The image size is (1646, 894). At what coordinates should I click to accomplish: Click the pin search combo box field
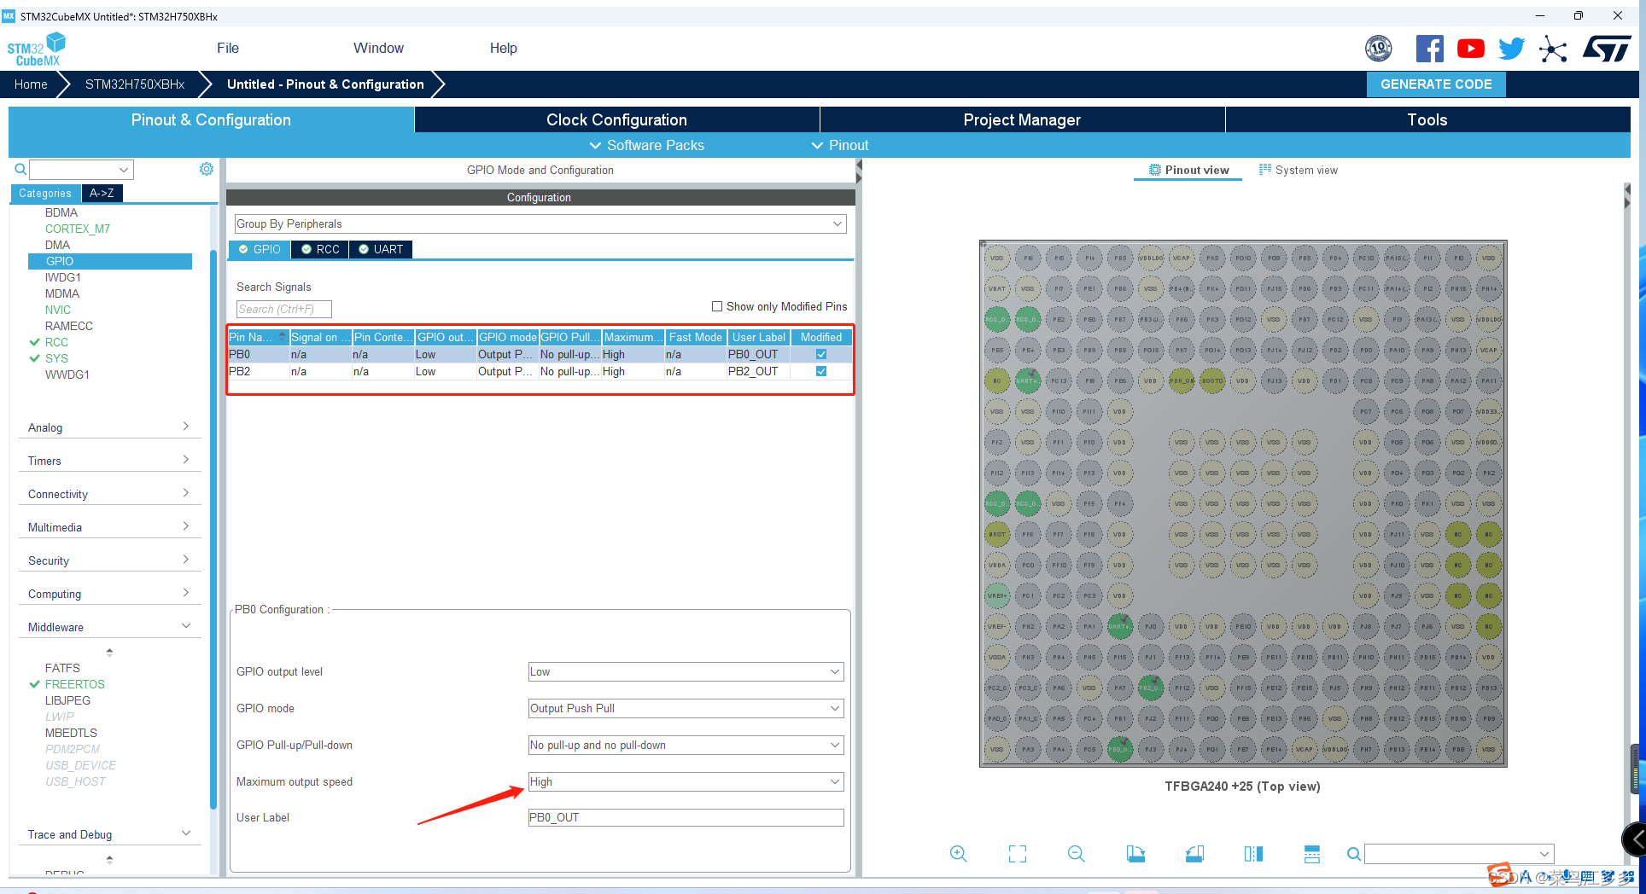[1459, 854]
